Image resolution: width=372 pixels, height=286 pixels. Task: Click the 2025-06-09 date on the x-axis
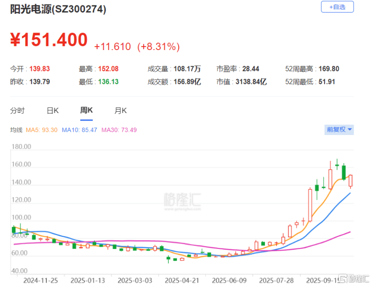pyautogui.click(x=227, y=280)
